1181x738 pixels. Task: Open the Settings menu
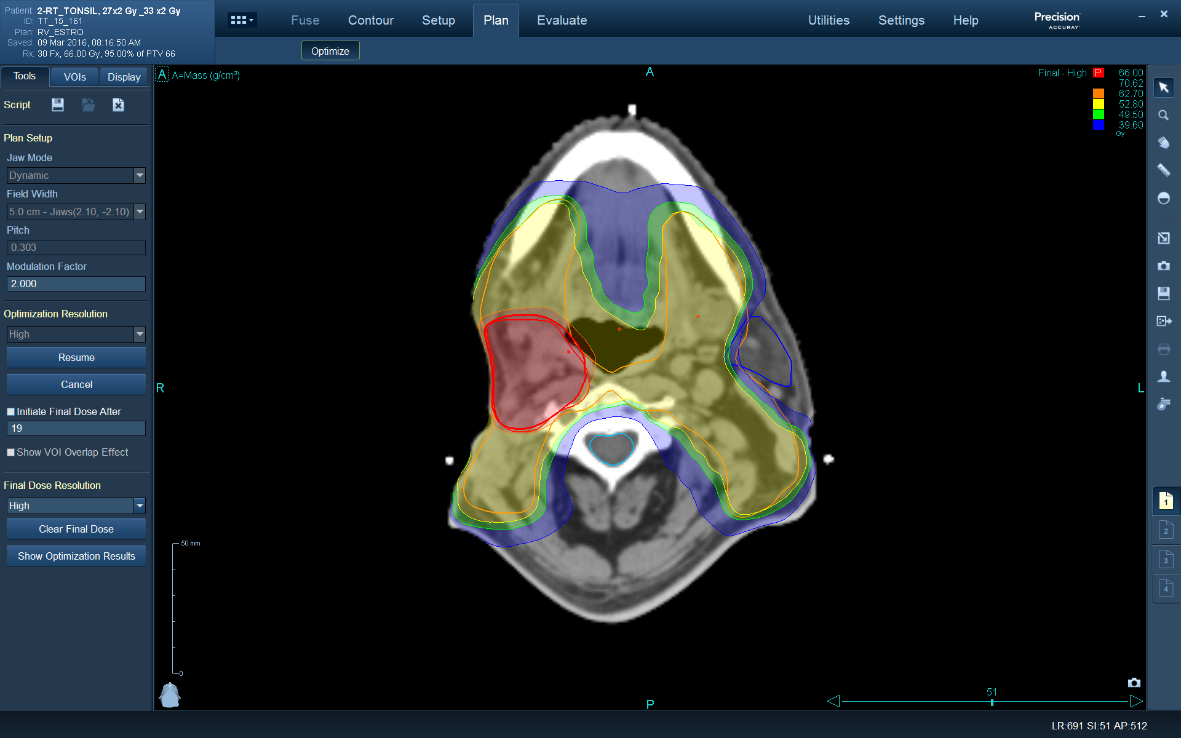(901, 20)
